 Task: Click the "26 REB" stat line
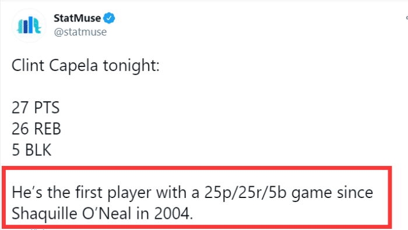click(x=36, y=129)
